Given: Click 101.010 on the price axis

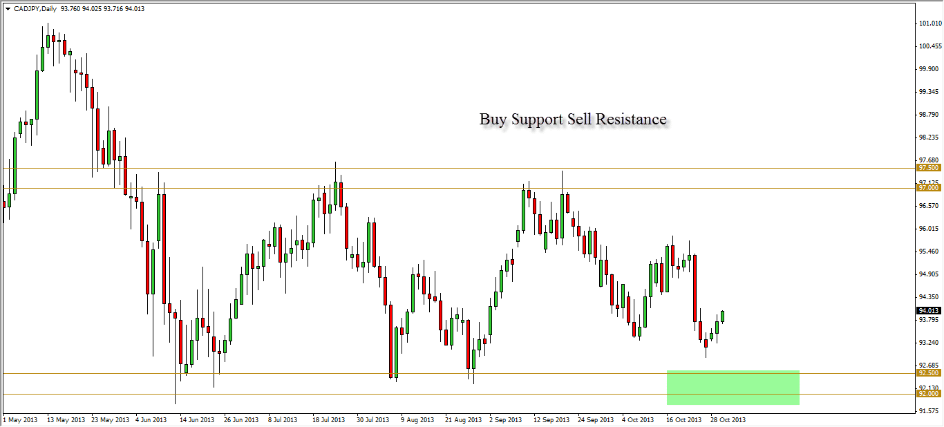Looking at the screenshot, I should coord(929,23).
